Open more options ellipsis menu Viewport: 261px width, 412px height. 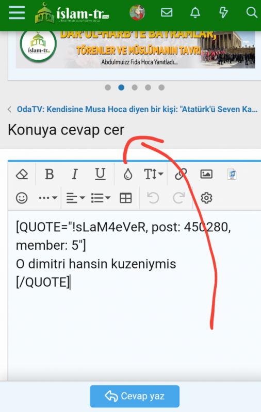tap(48, 198)
